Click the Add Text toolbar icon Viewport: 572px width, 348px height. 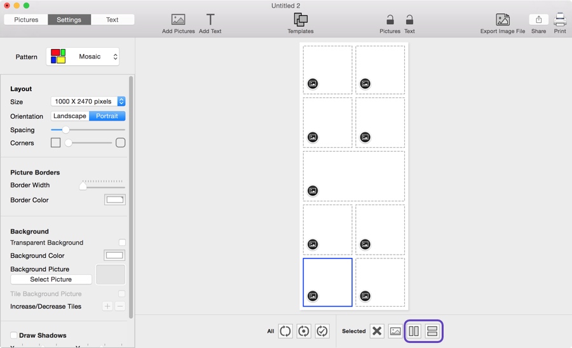pos(210,20)
